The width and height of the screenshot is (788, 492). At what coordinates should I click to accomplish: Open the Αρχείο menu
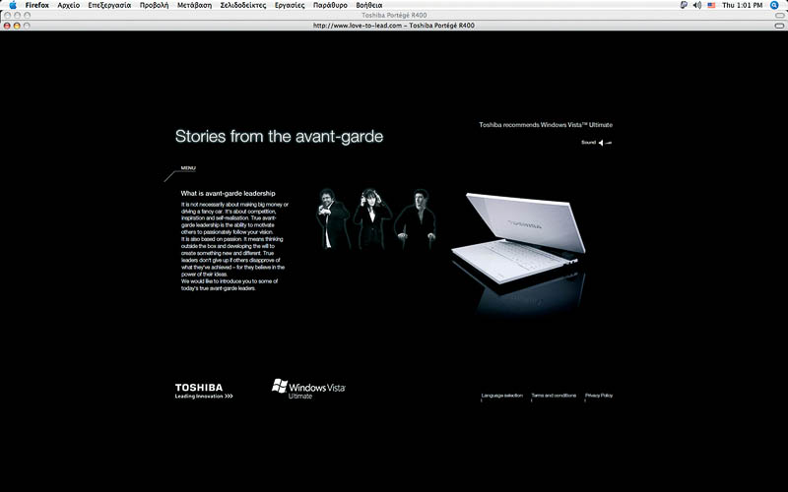pos(69,5)
